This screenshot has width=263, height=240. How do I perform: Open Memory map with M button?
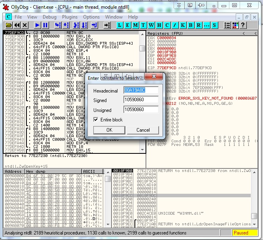[136, 25]
